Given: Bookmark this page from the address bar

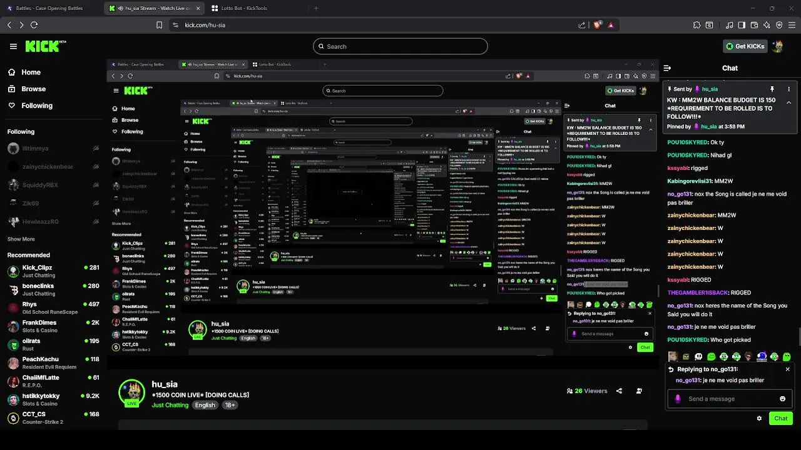Looking at the screenshot, I should (159, 25).
